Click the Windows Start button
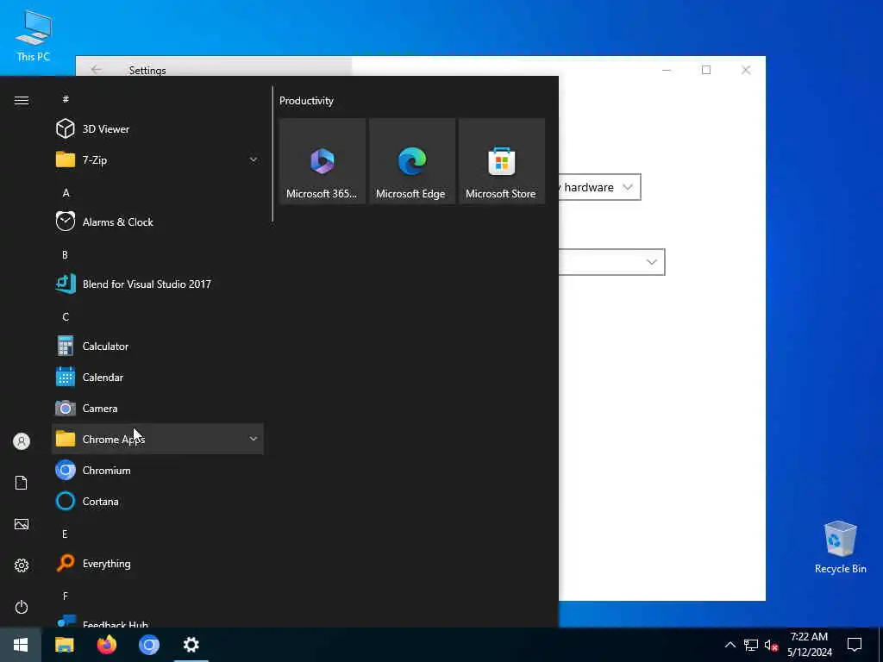 pos(21,645)
